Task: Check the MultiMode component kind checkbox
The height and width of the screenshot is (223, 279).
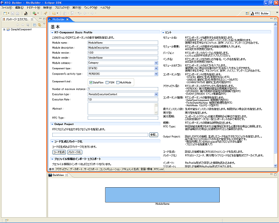Action: 118,82
